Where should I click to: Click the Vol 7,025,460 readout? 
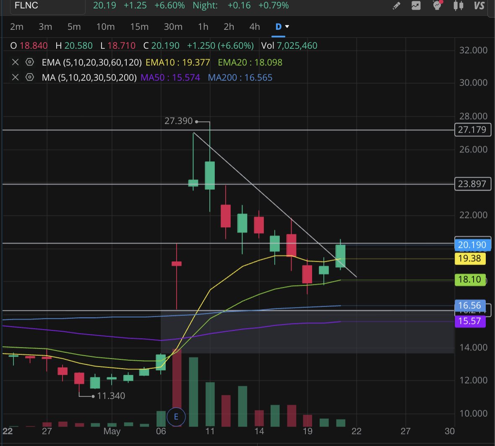289,46
